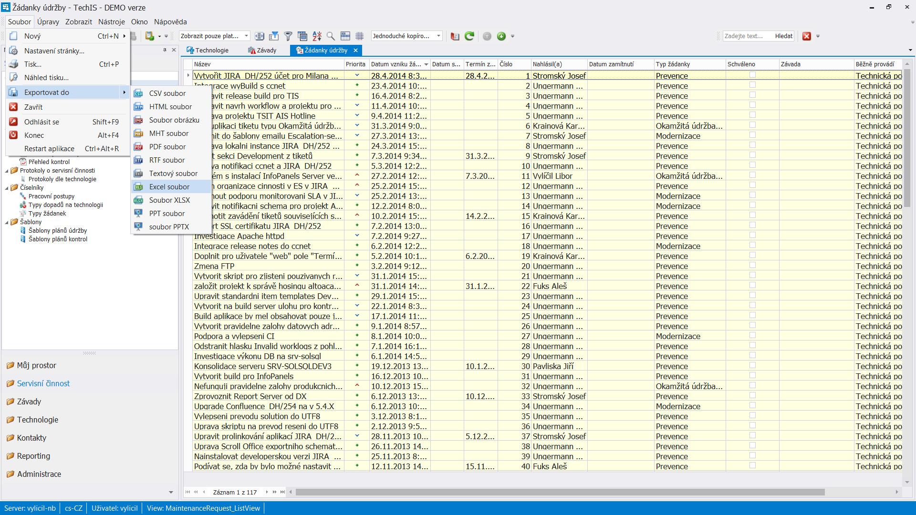Click the layout view toolbar icon
Viewport: 916px width, 515px height.
coord(345,36)
